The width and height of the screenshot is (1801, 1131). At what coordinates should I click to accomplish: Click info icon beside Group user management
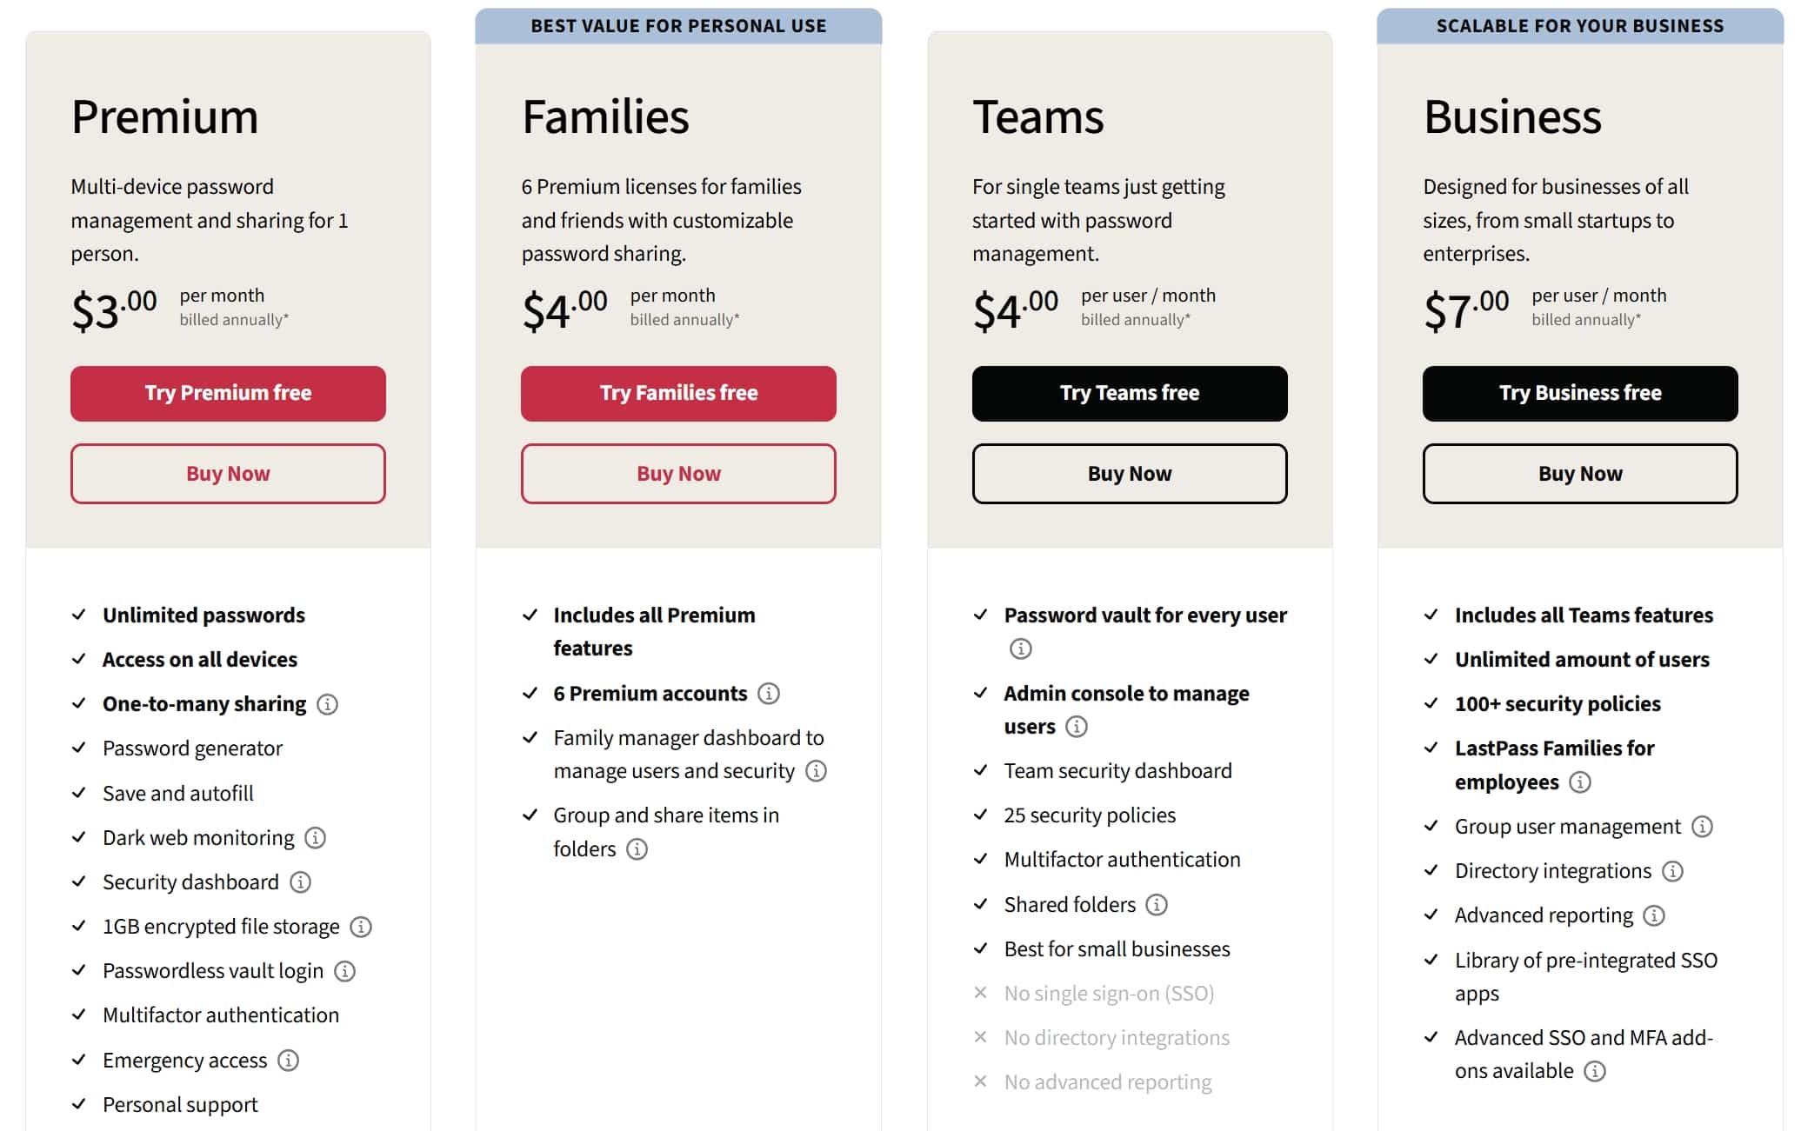(x=1702, y=827)
